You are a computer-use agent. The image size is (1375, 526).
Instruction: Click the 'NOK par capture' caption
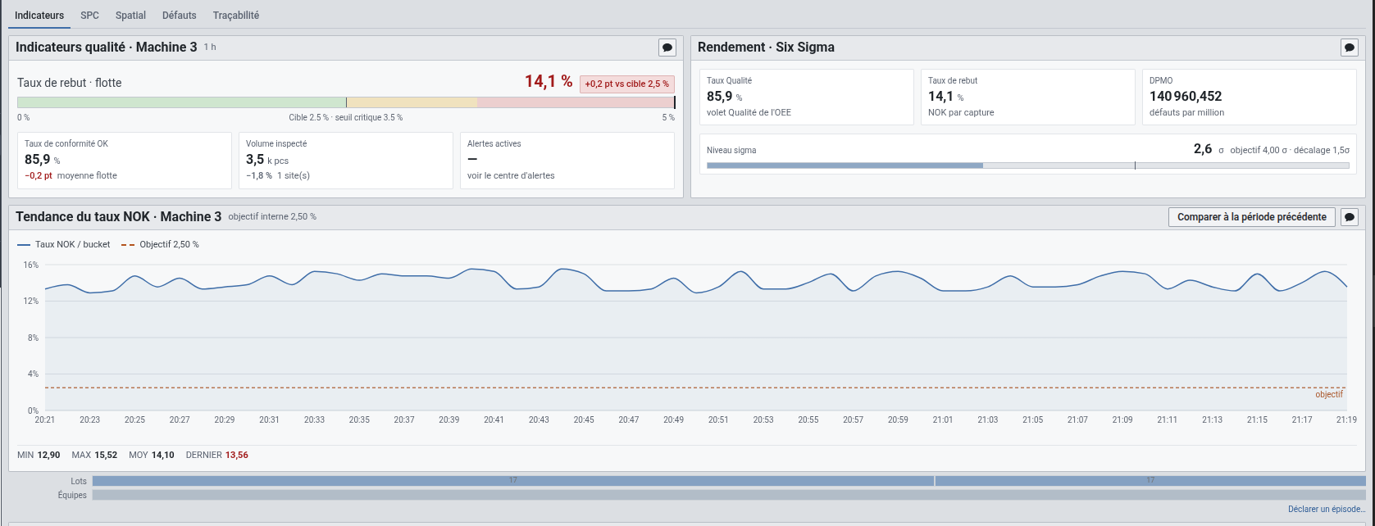pos(961,112)
